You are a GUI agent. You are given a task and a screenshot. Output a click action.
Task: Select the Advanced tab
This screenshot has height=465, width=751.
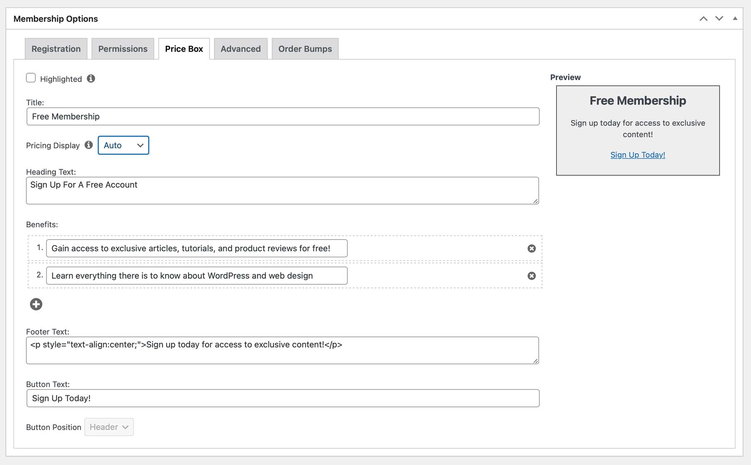tap(240, 49)
